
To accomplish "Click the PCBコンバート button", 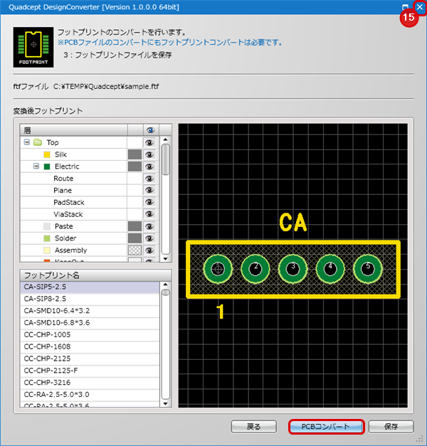I will tap(327, 427).
